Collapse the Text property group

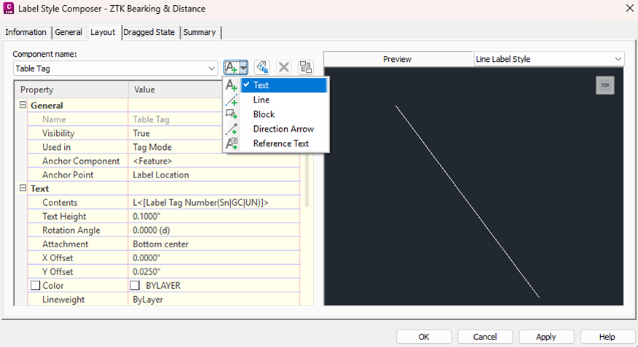coord(23,188)
